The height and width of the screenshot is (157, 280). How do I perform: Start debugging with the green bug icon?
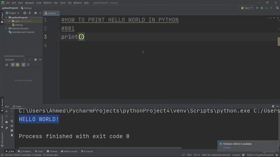[x=262, y=8]
